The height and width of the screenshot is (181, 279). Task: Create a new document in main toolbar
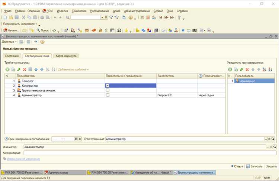point(5,17)
